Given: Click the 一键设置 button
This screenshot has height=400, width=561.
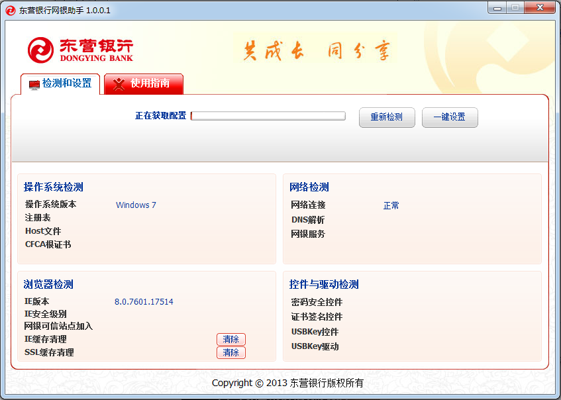Looking at the screenshot, I should tap(450, 117).
